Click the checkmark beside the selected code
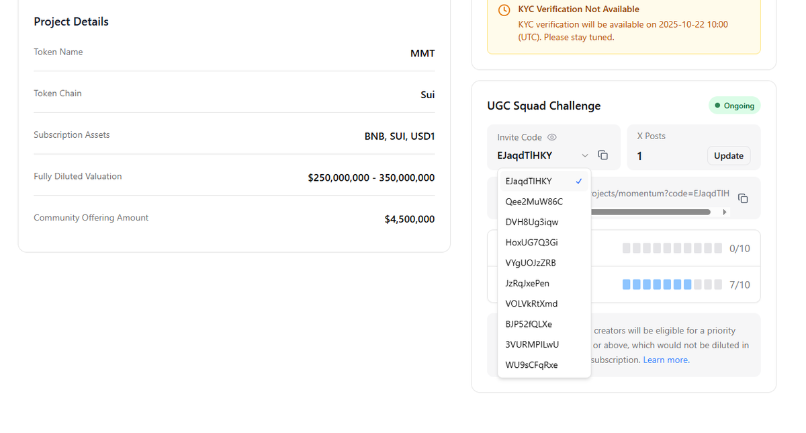 click(x=578, y=182)
